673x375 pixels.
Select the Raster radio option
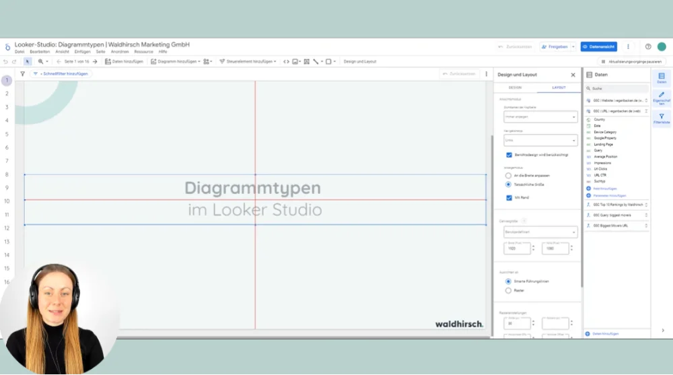tap(508, 291)
